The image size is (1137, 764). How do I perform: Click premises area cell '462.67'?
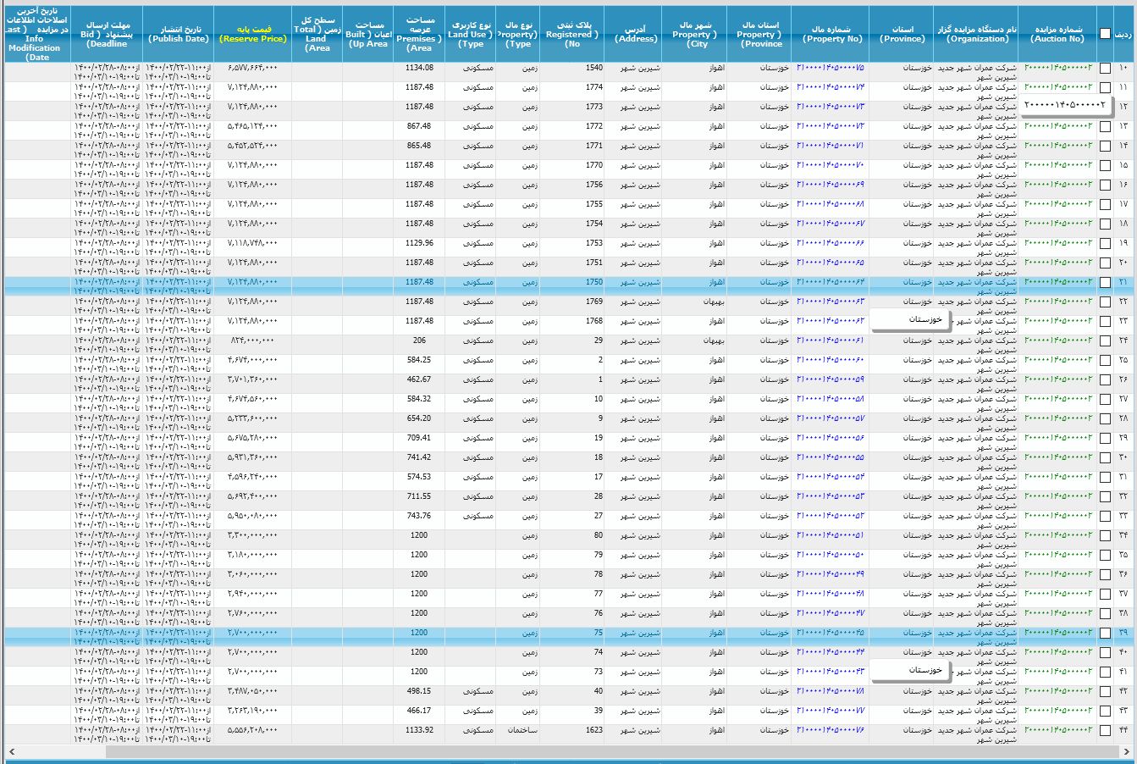coord(419,379)
